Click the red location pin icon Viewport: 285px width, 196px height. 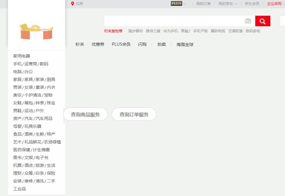73,4
